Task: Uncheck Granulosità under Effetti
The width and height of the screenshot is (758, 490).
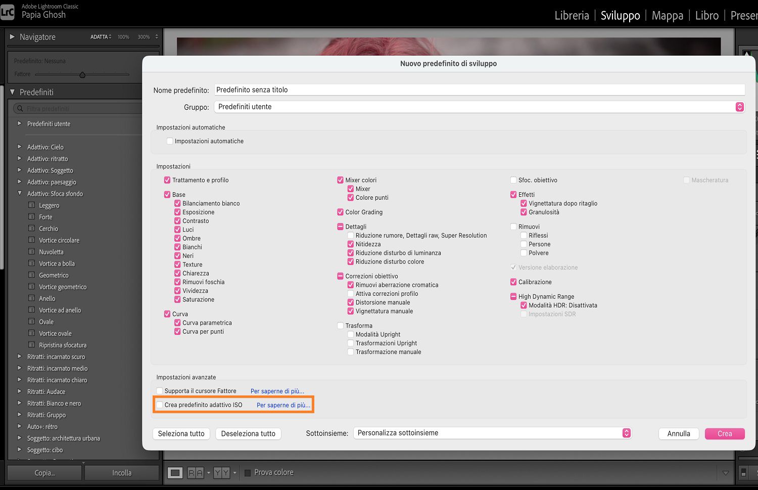Action: [x=524, y=212]
